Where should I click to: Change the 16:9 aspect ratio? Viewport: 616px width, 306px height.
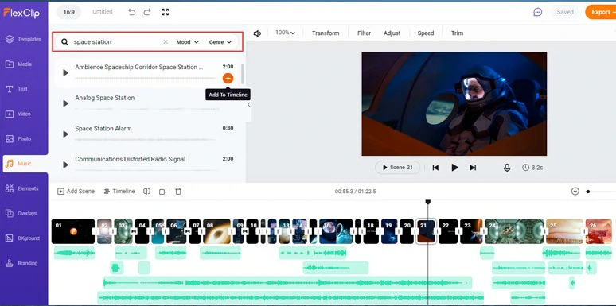coord(68,12)
